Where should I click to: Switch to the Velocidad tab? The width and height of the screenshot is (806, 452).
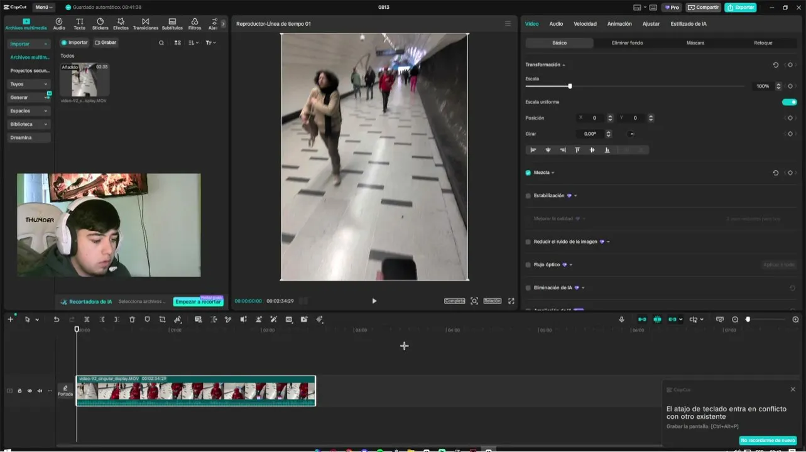(585, 24)
